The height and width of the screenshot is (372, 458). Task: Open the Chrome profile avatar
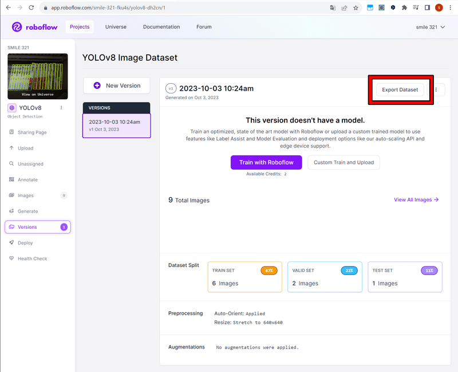coord(439,7)
